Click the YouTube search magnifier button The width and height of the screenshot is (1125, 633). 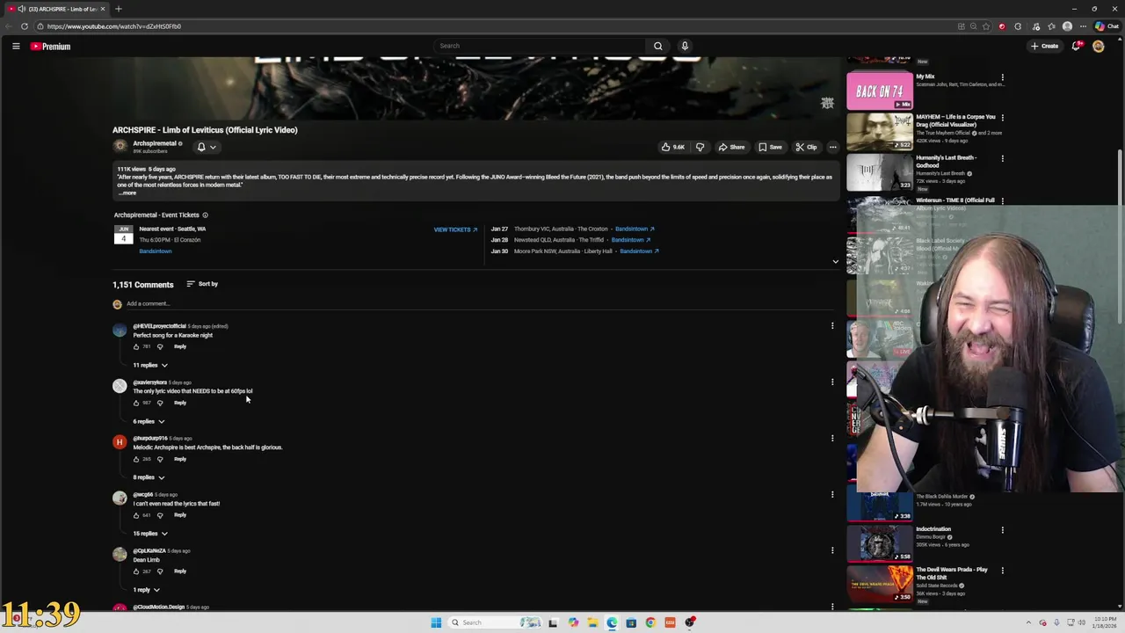(x=657, y=46)
